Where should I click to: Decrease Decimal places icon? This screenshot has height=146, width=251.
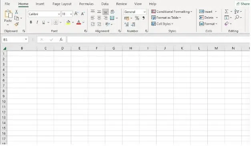(133, 24)
